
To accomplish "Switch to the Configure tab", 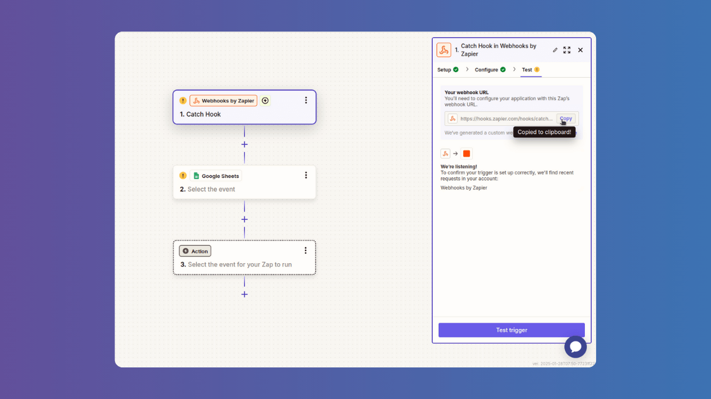I will 490,70.
